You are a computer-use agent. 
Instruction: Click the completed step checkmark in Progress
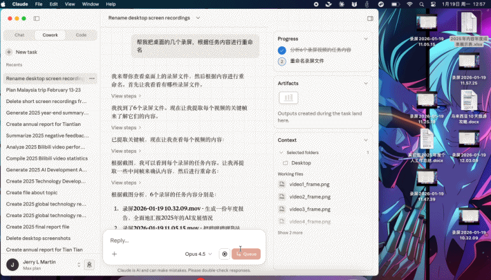coord(282,50)
